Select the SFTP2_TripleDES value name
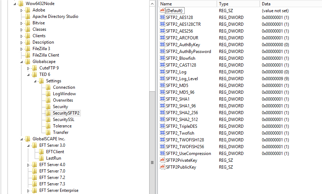322x194 pixels. click(181, 126)
